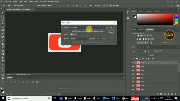Hide the 3.png layer
The width and height of the screenshot is (180, 101).
133,70
